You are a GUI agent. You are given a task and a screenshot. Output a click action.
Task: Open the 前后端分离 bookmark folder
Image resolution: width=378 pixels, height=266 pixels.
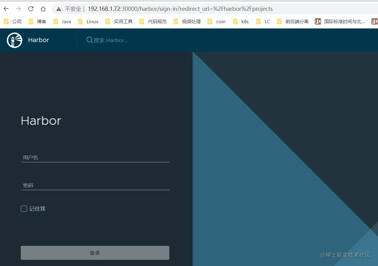(x=293, y=21)
